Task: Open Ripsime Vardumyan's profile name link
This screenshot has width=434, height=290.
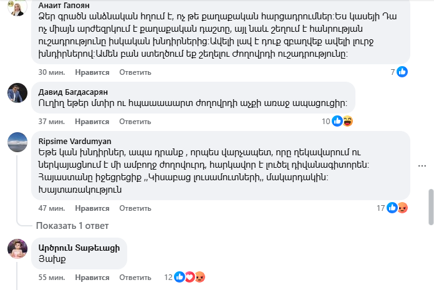Action: (x=74, y=140)
